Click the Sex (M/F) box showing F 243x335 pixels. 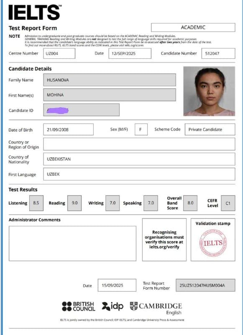coord(141,129)
